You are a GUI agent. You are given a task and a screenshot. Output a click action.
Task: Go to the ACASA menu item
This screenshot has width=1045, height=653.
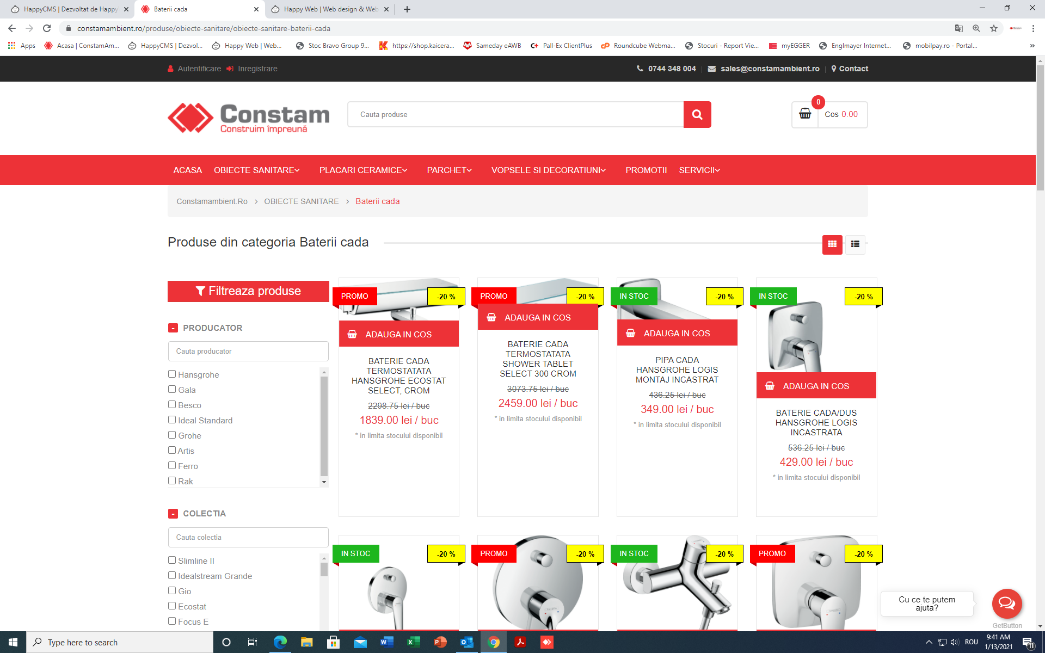pos(187,170)
